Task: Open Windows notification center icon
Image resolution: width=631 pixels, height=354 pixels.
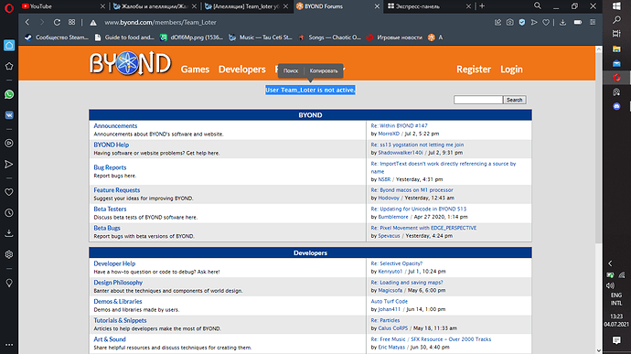Action: (616, 340)
